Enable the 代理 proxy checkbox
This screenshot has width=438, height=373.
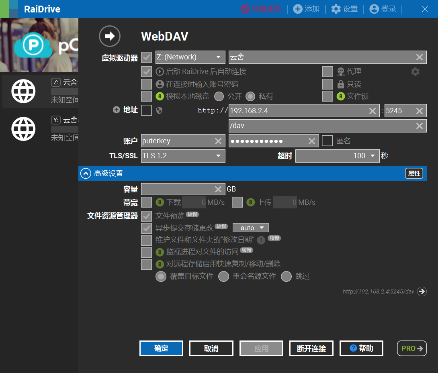(327, 71)
